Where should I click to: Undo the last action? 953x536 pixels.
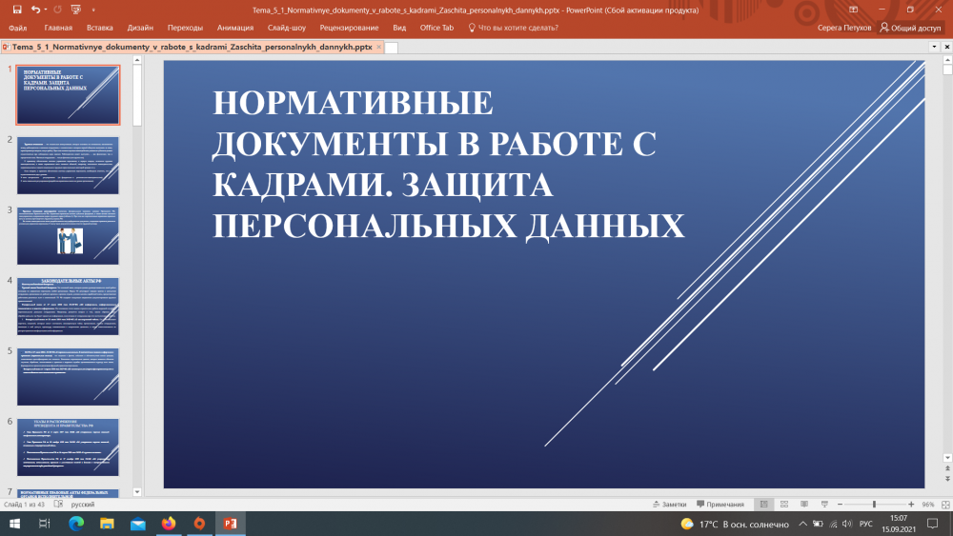[35, 10]
